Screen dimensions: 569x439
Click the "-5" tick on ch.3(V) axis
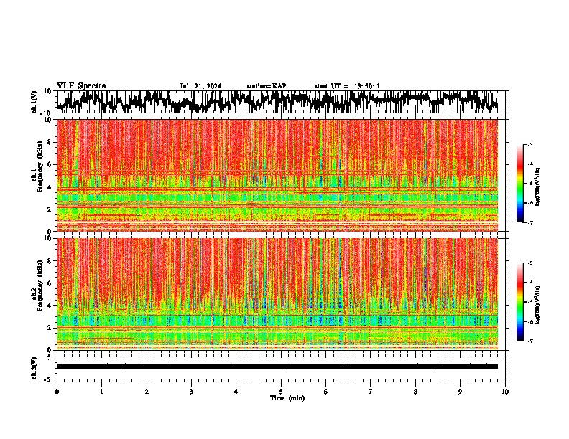[48, 379]
